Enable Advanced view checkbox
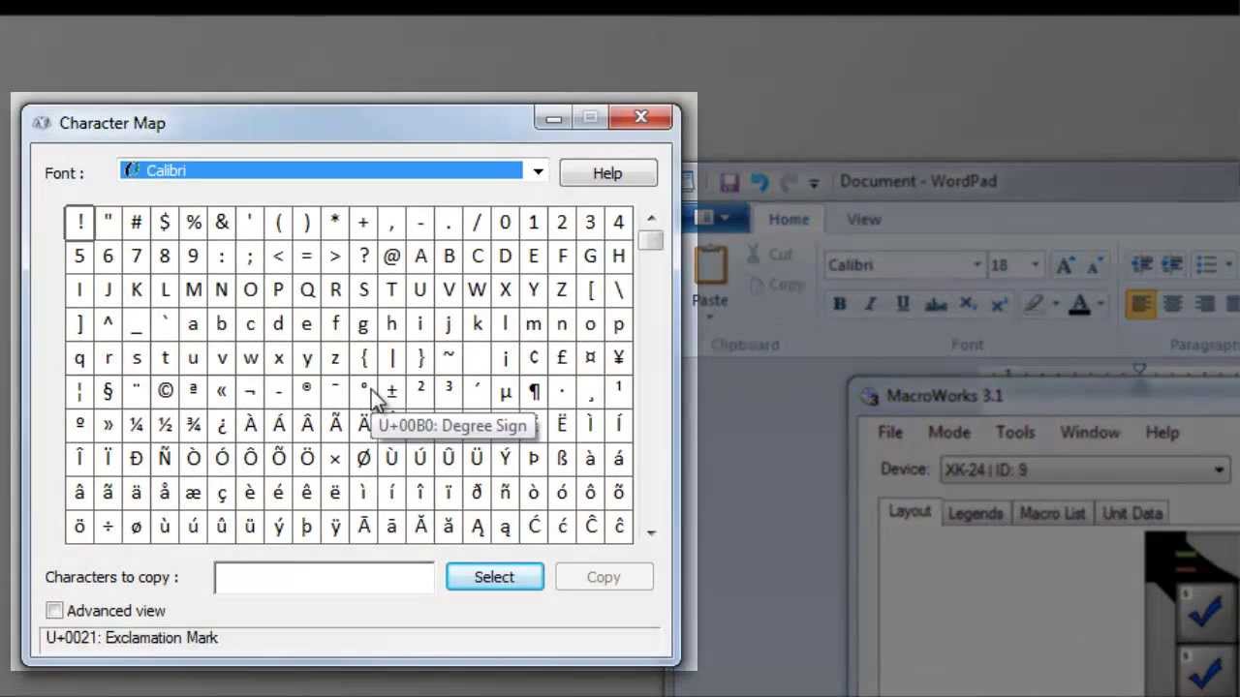Screen dimensions: 1240x697 [55, 610]
